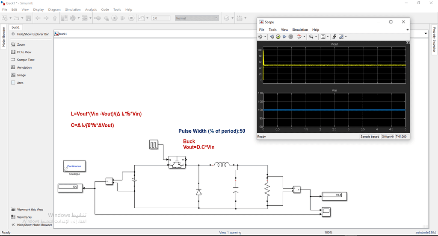Click Model Explorer icon in toolbar

[85, 18]
